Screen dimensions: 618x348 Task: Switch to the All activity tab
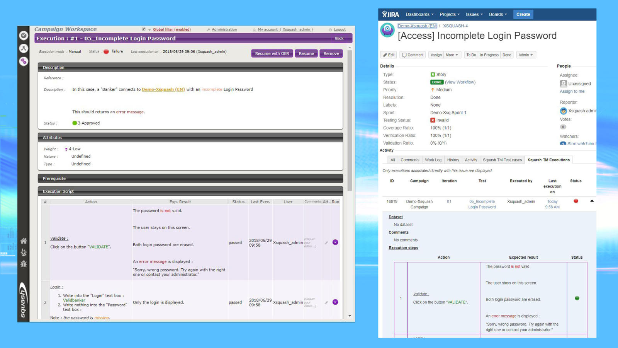click(393, 160)
